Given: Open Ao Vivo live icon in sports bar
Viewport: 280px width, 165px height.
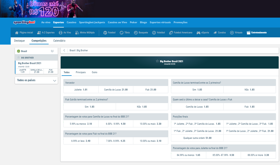Looking at the screenshot, I should click(x=61, y=33).
